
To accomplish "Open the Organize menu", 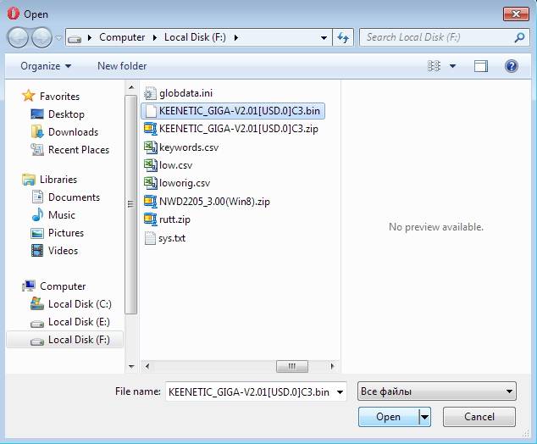I will 46,66.
